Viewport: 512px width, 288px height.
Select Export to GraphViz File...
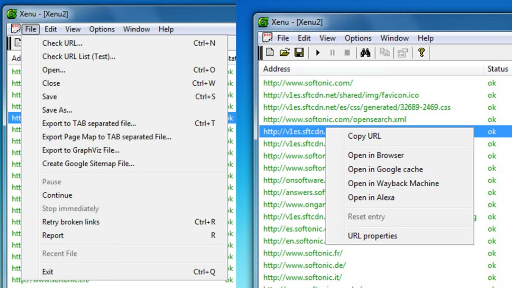click(x=124, y=150)
